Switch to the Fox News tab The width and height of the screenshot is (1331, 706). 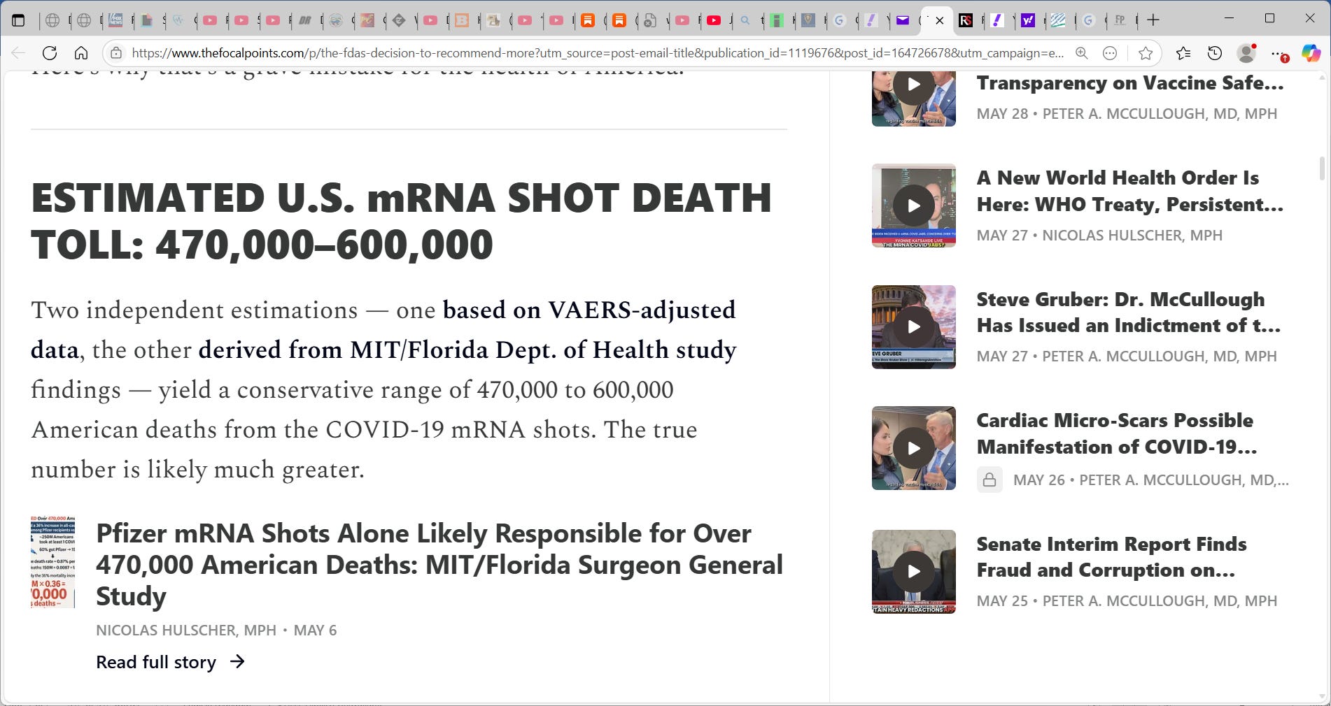point(115,20)
